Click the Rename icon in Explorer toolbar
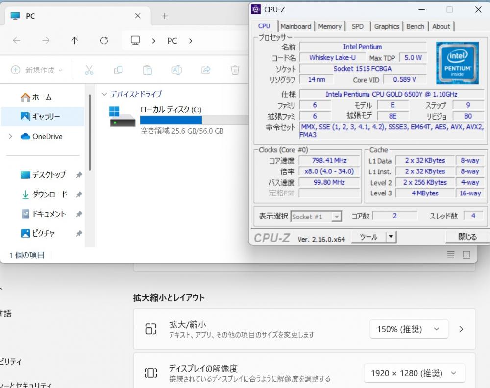Viewport: 490px width, 388px height. pyautogui.click(x=176, y=70)
